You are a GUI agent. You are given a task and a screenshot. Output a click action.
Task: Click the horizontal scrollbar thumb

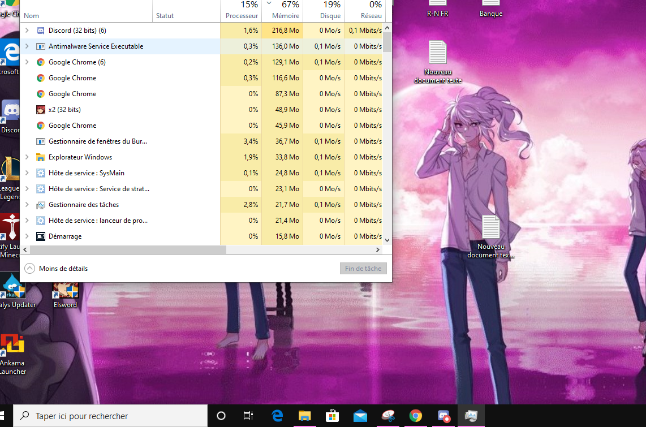point(128,250)
